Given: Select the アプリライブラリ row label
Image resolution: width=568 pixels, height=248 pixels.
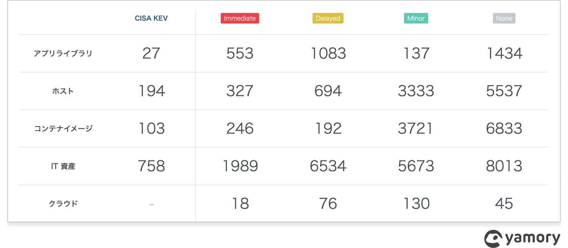Looking at the screenshot, I should coord(63,53).
